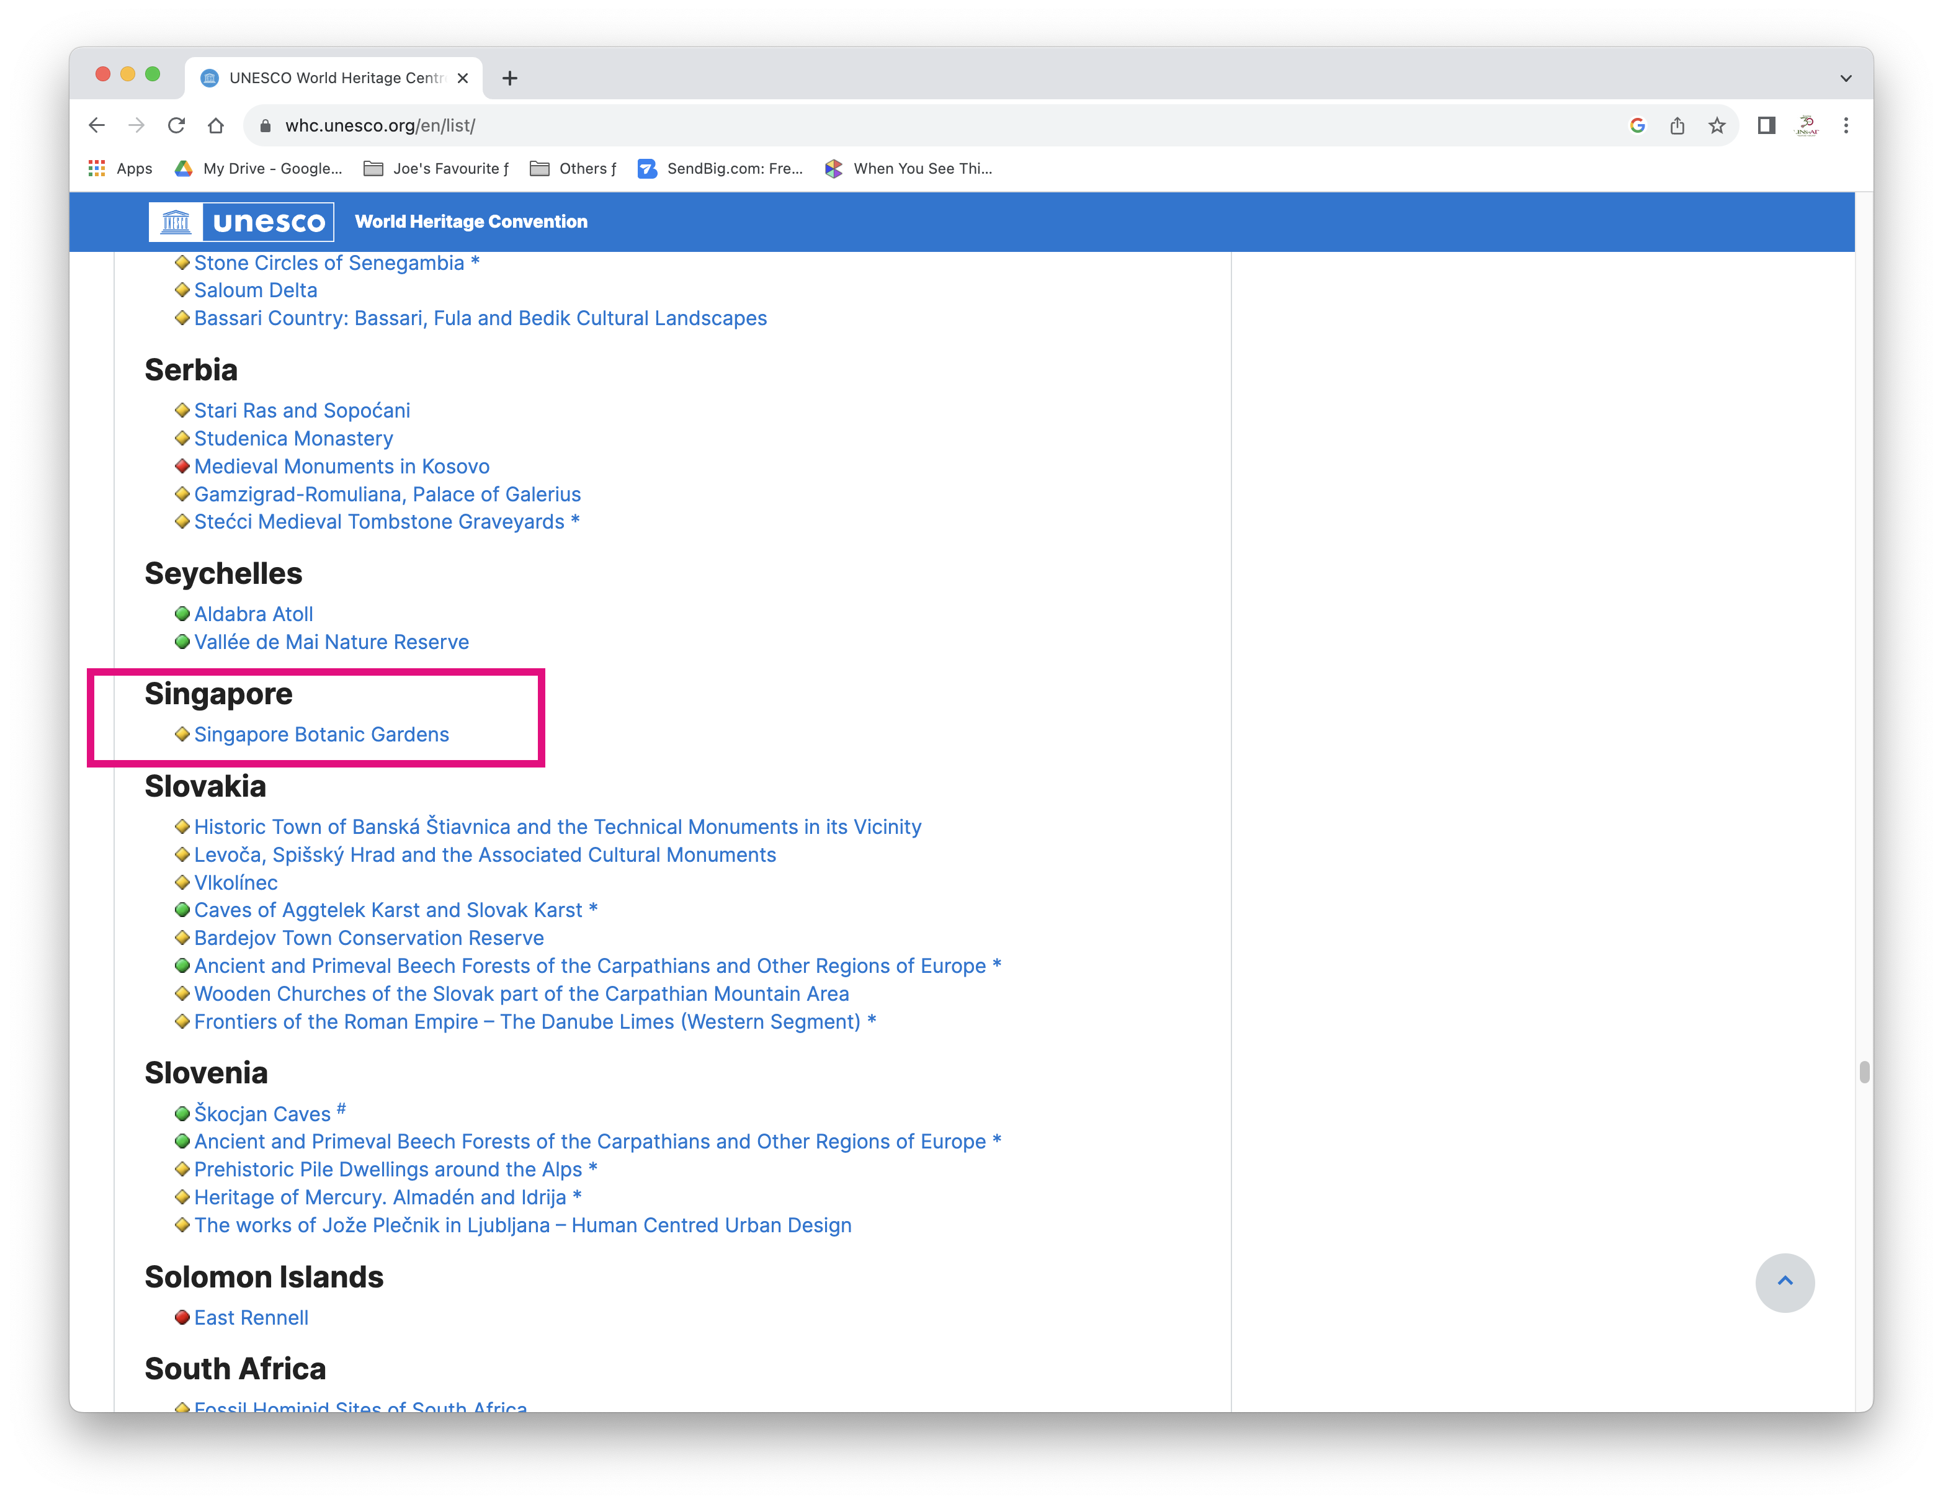
Task: Open Wooden Churches of the Slovak part link
Action: (521, 993)
